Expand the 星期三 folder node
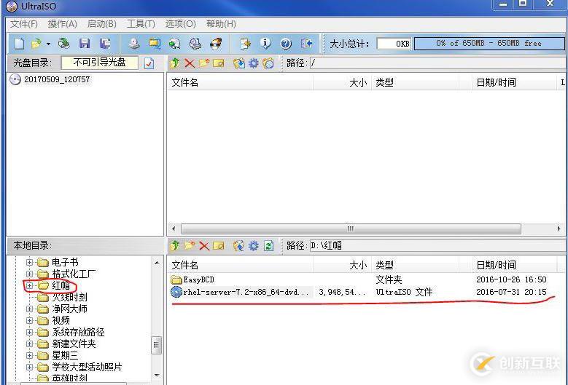The width and height of the screenshot is (568, 385). coord(30,355)
